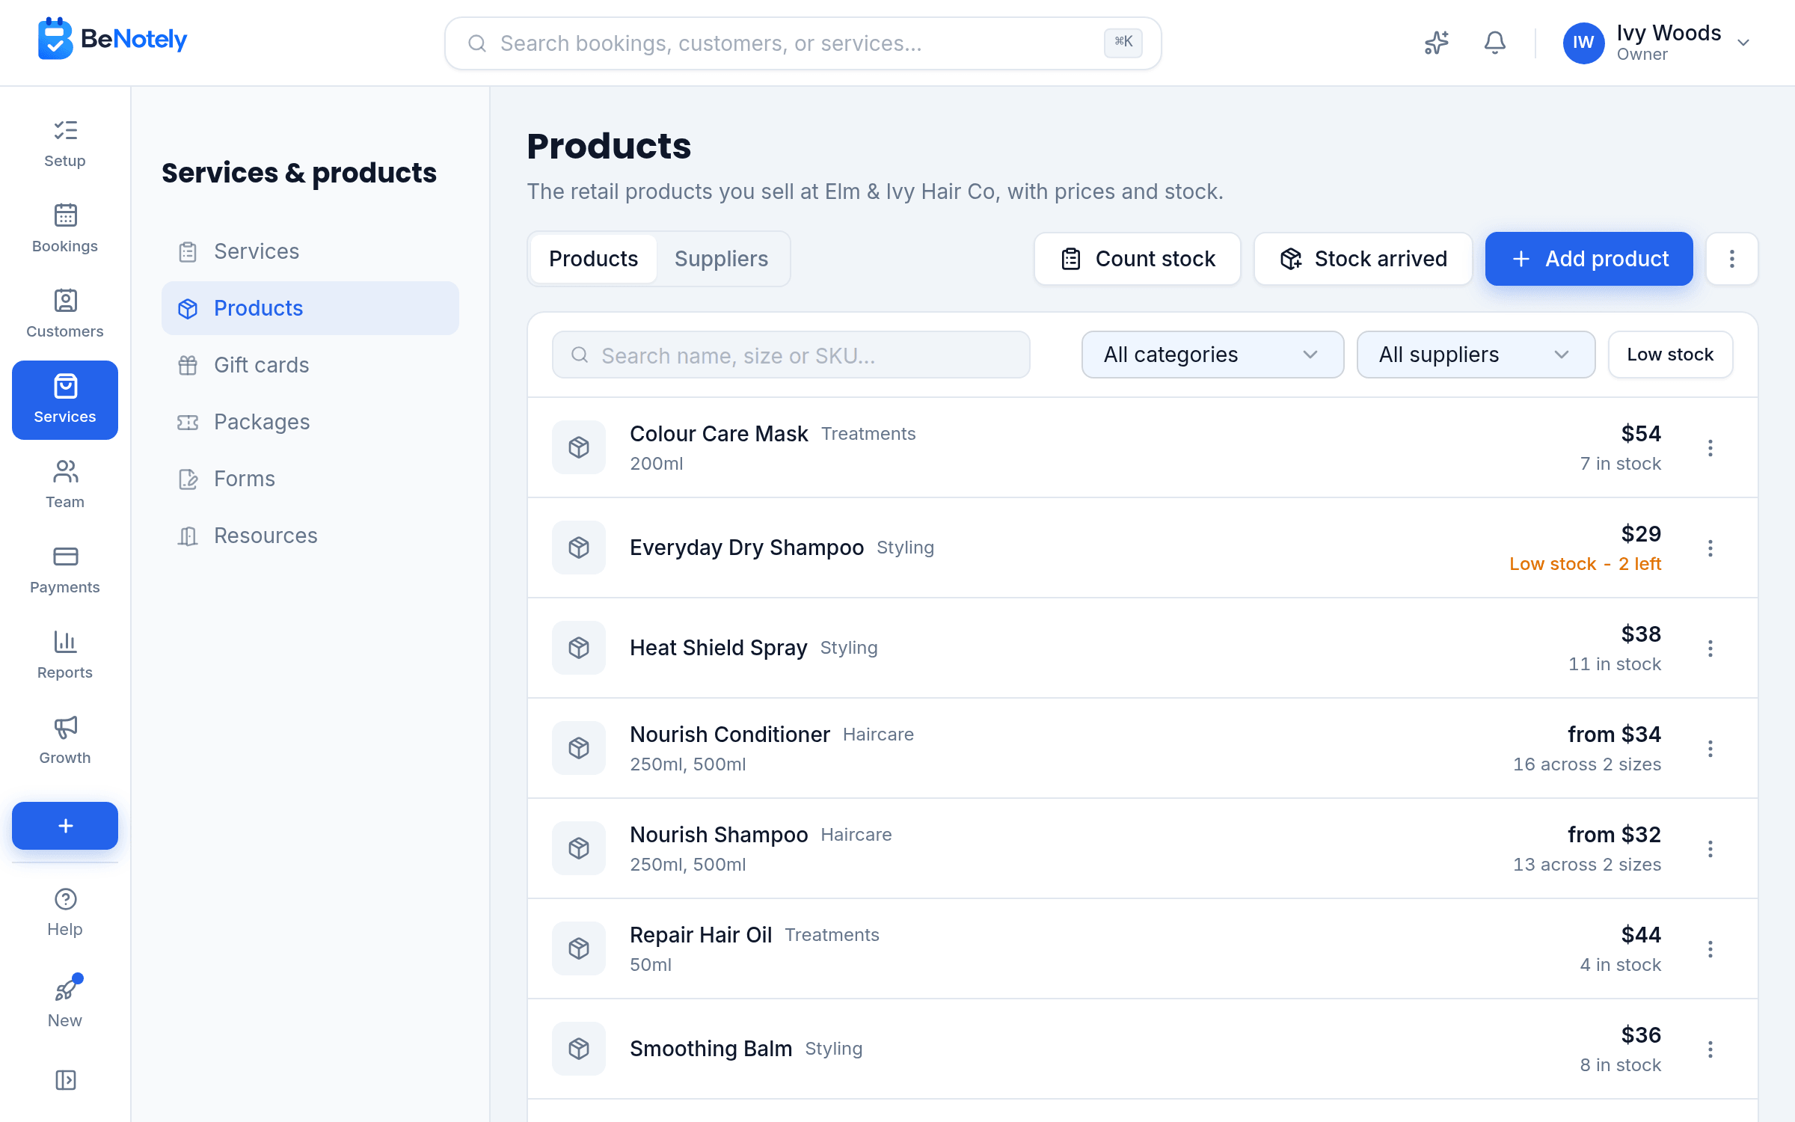Click the Count stock button
This screenshot has width=1795, height=1122.
(1138, 259)
